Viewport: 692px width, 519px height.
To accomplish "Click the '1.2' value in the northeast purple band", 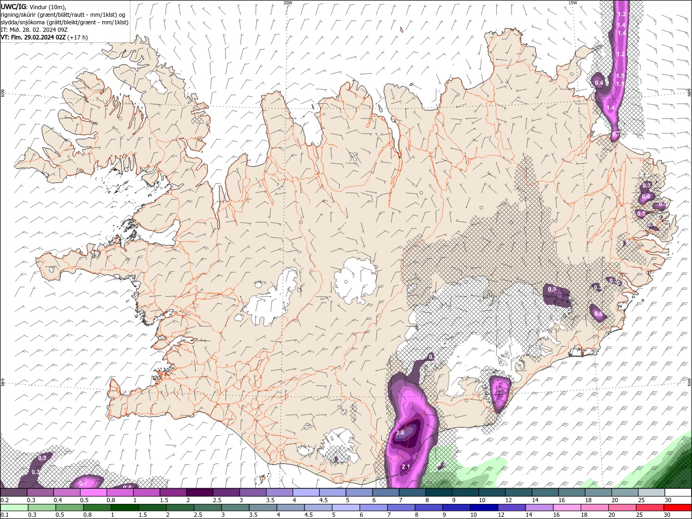I will (621, 54).
